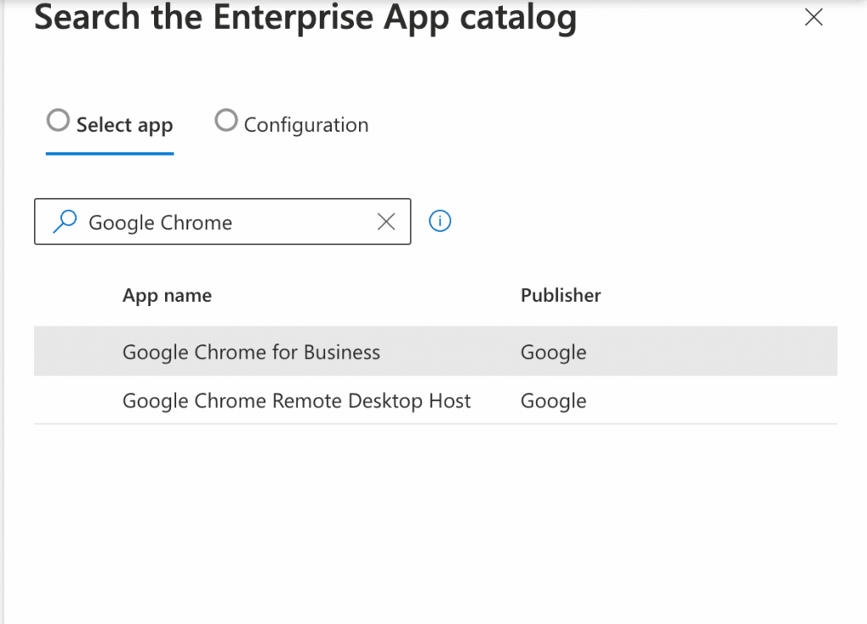Dismiss the catalog dialog with the X
Viewport: 867px width, 624px height.
(814, 17)
